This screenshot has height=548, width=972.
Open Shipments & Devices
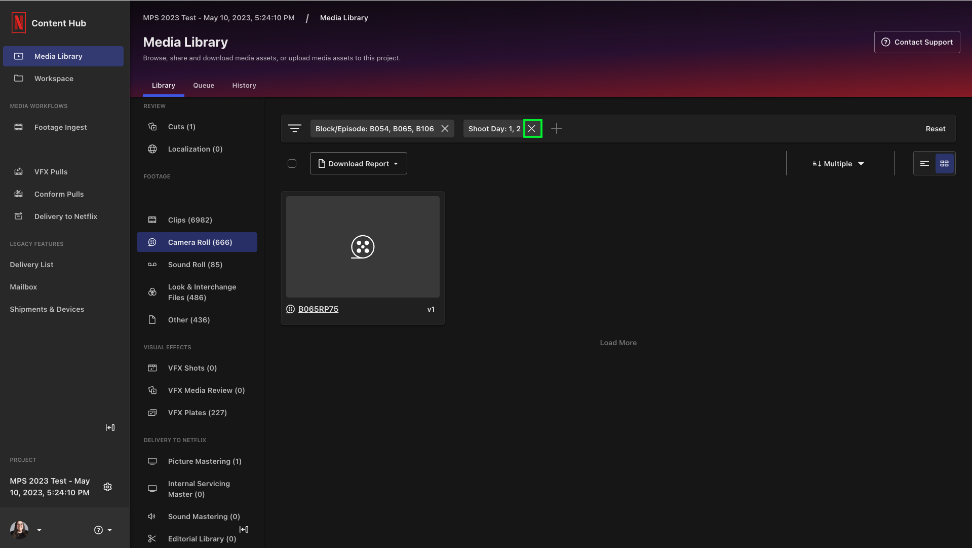(47, 309)
